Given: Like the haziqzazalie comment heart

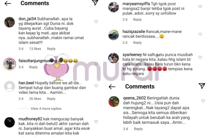Looking at the screenshot, I should tap(200, 34).
